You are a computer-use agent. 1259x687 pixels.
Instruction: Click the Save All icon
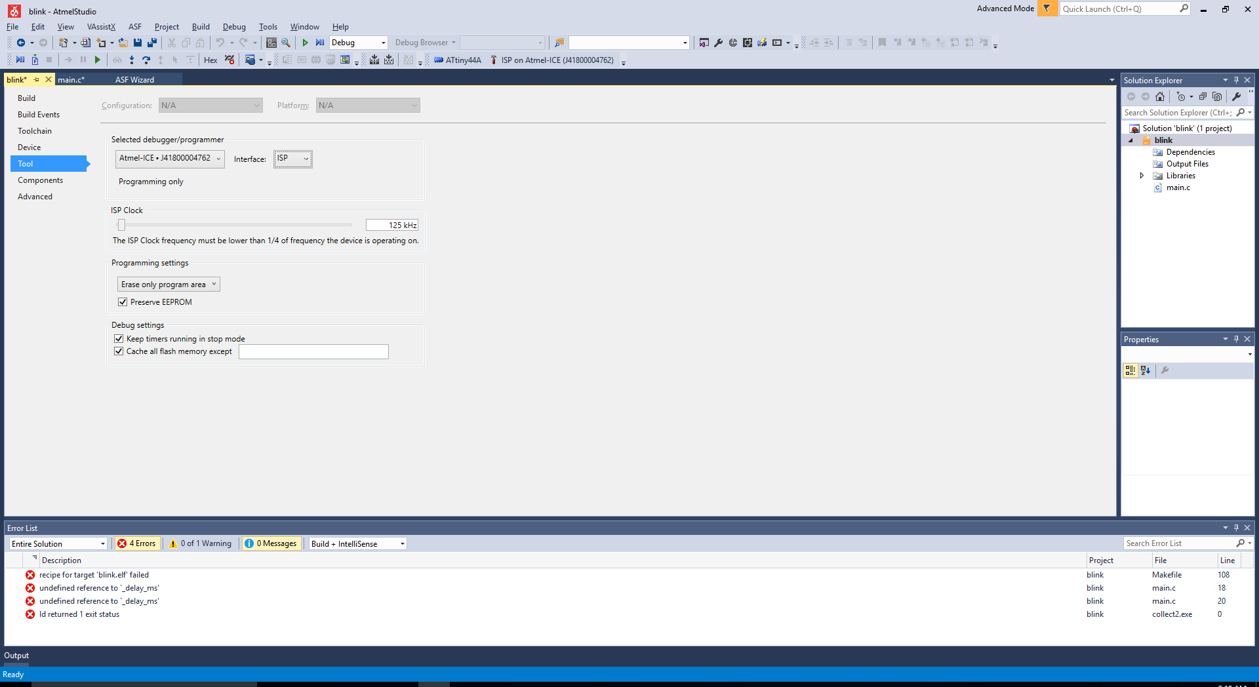[152, 43]
